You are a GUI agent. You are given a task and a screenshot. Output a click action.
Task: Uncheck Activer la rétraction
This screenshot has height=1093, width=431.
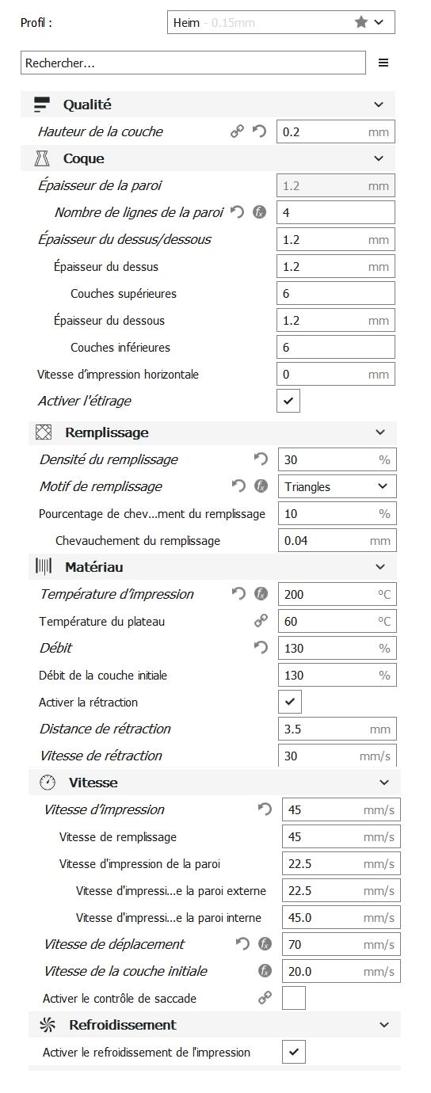point(290,702)
